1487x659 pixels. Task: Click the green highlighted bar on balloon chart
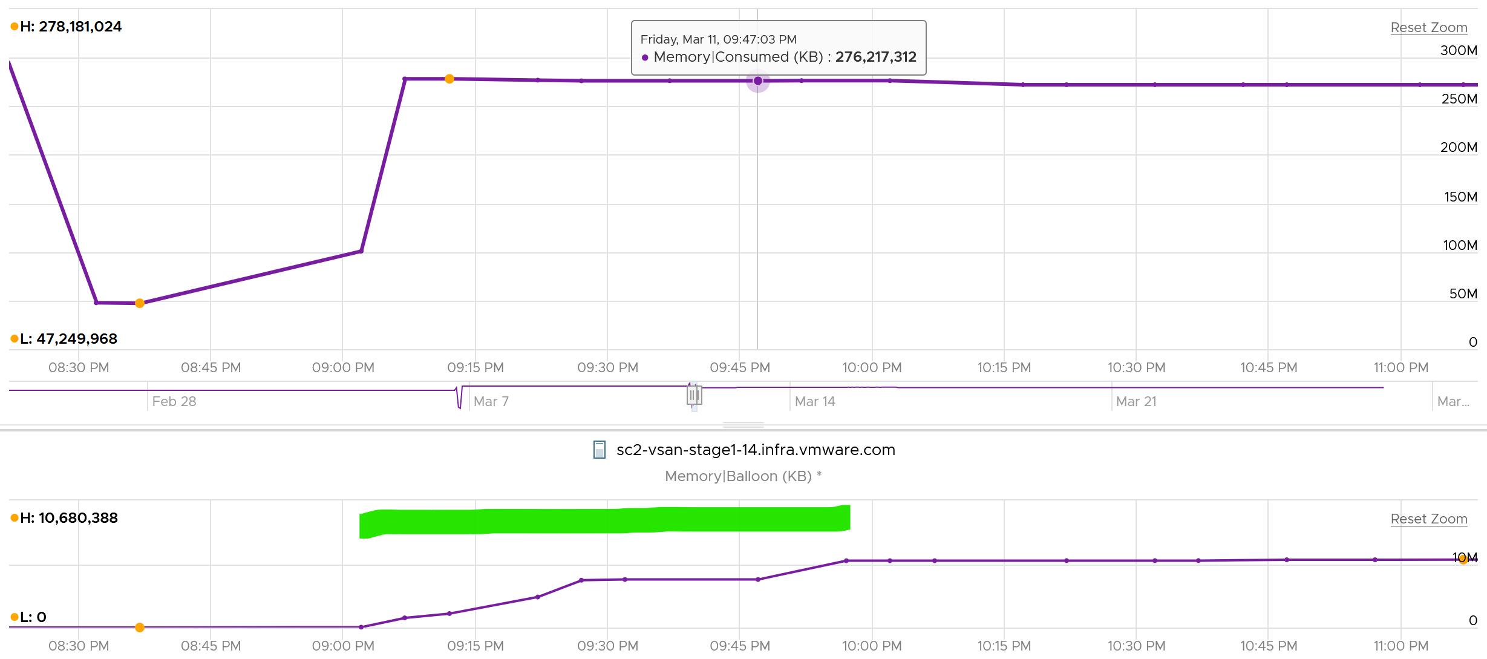click(605, 521)
